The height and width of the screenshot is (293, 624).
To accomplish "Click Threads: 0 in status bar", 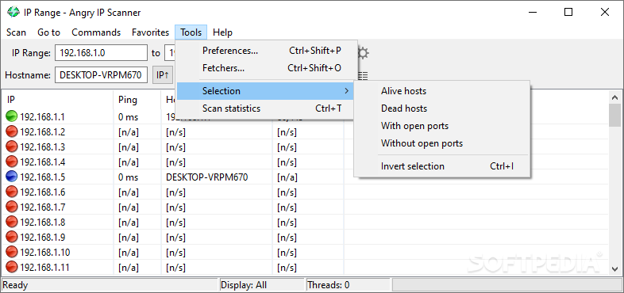I will pos(329,285).
